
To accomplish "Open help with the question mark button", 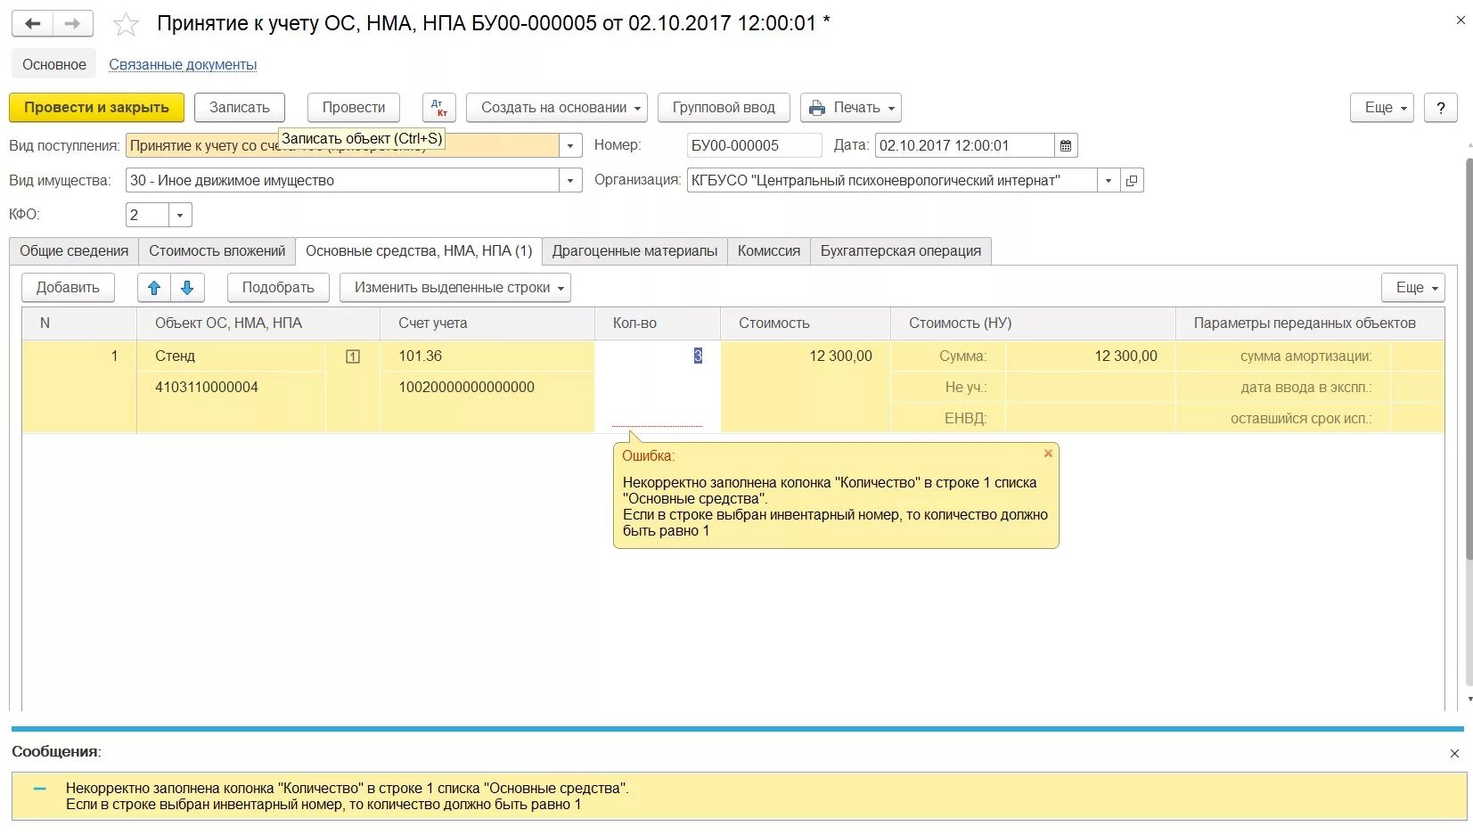I will coord(1441,108).
